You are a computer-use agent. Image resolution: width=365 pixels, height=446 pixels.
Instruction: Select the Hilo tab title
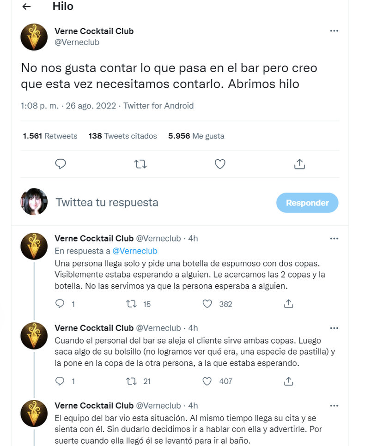point(63,6)
